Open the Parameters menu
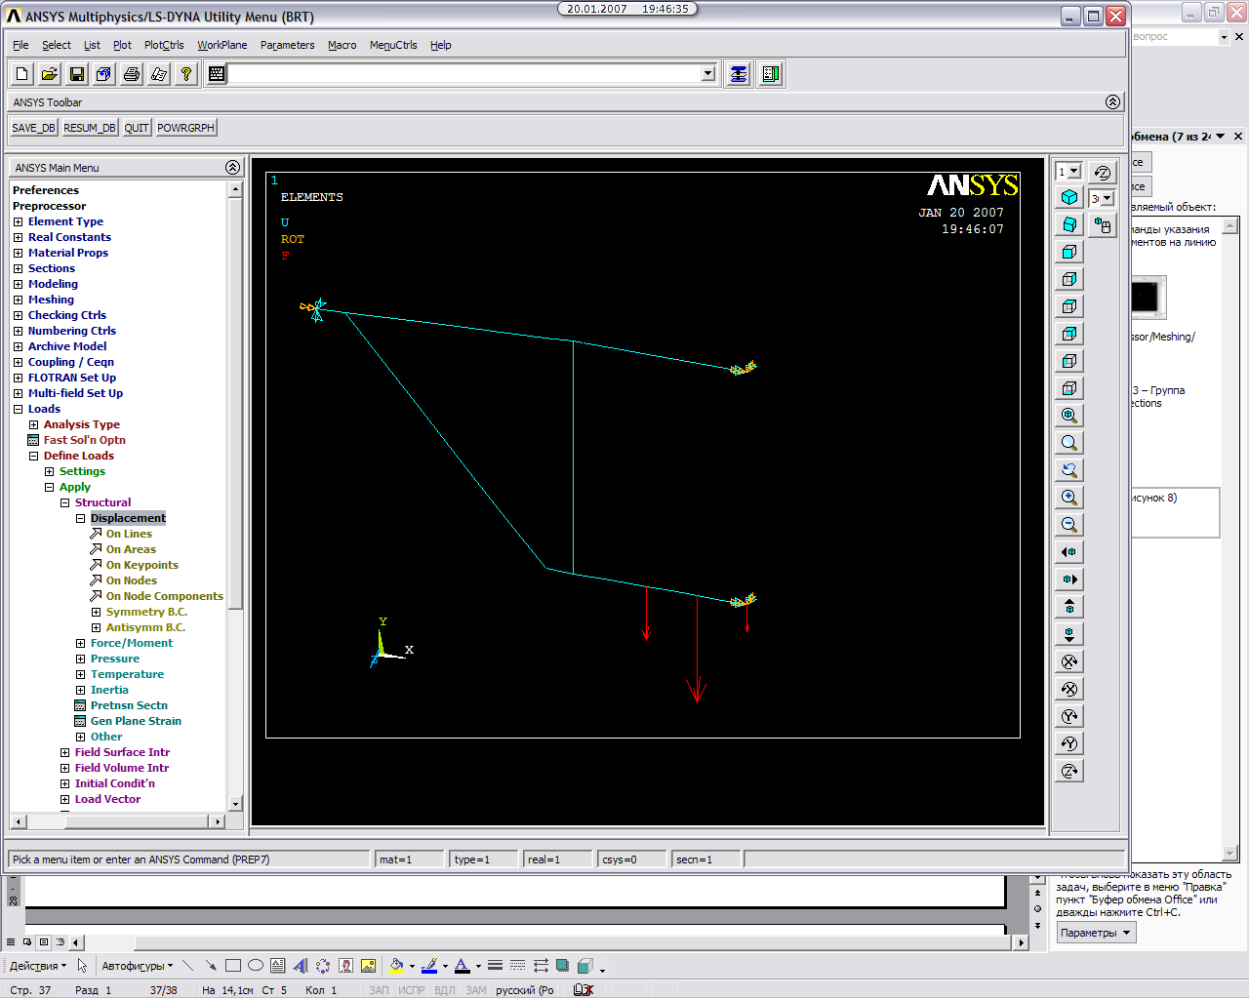Viewport: 1249px width, 999px height. (x=288, y=45)
